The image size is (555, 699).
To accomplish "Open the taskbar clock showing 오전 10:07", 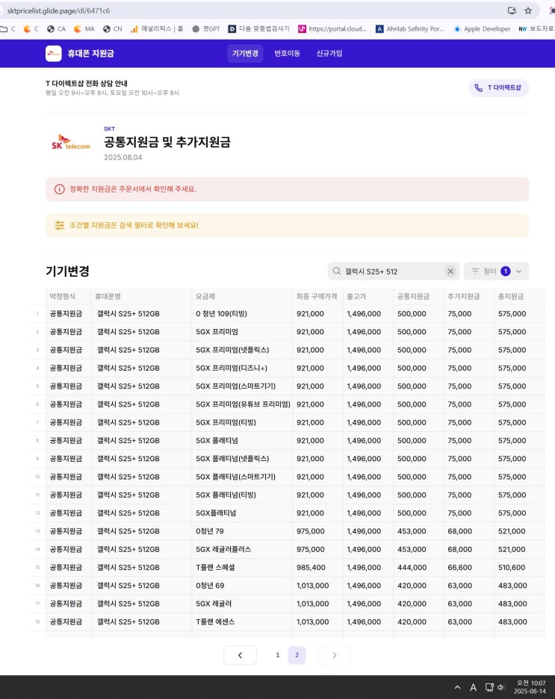I will [530, 687].
